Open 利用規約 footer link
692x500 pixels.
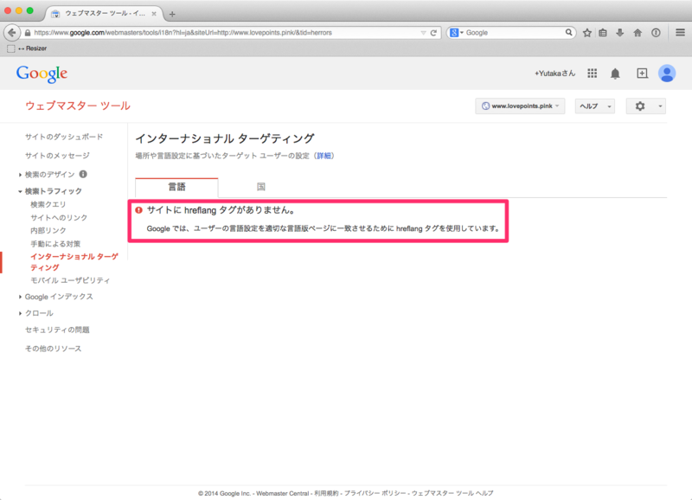327,493
